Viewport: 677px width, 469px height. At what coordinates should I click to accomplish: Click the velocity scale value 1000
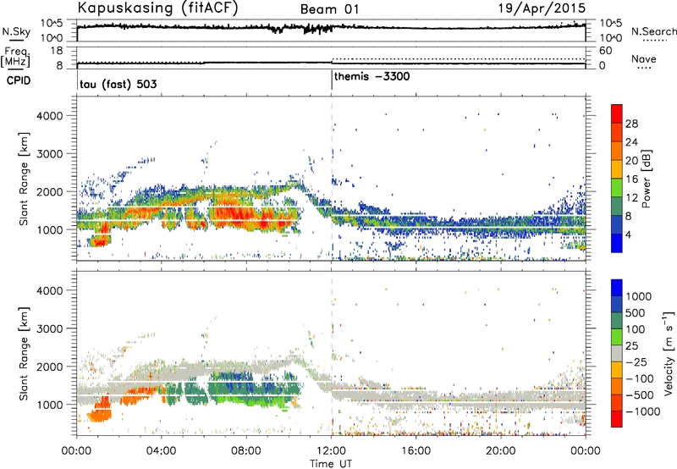click(639, 296)
